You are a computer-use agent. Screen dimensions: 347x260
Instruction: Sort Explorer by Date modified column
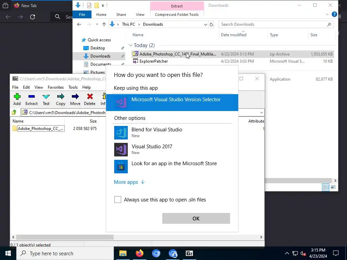tap(233, 35)
